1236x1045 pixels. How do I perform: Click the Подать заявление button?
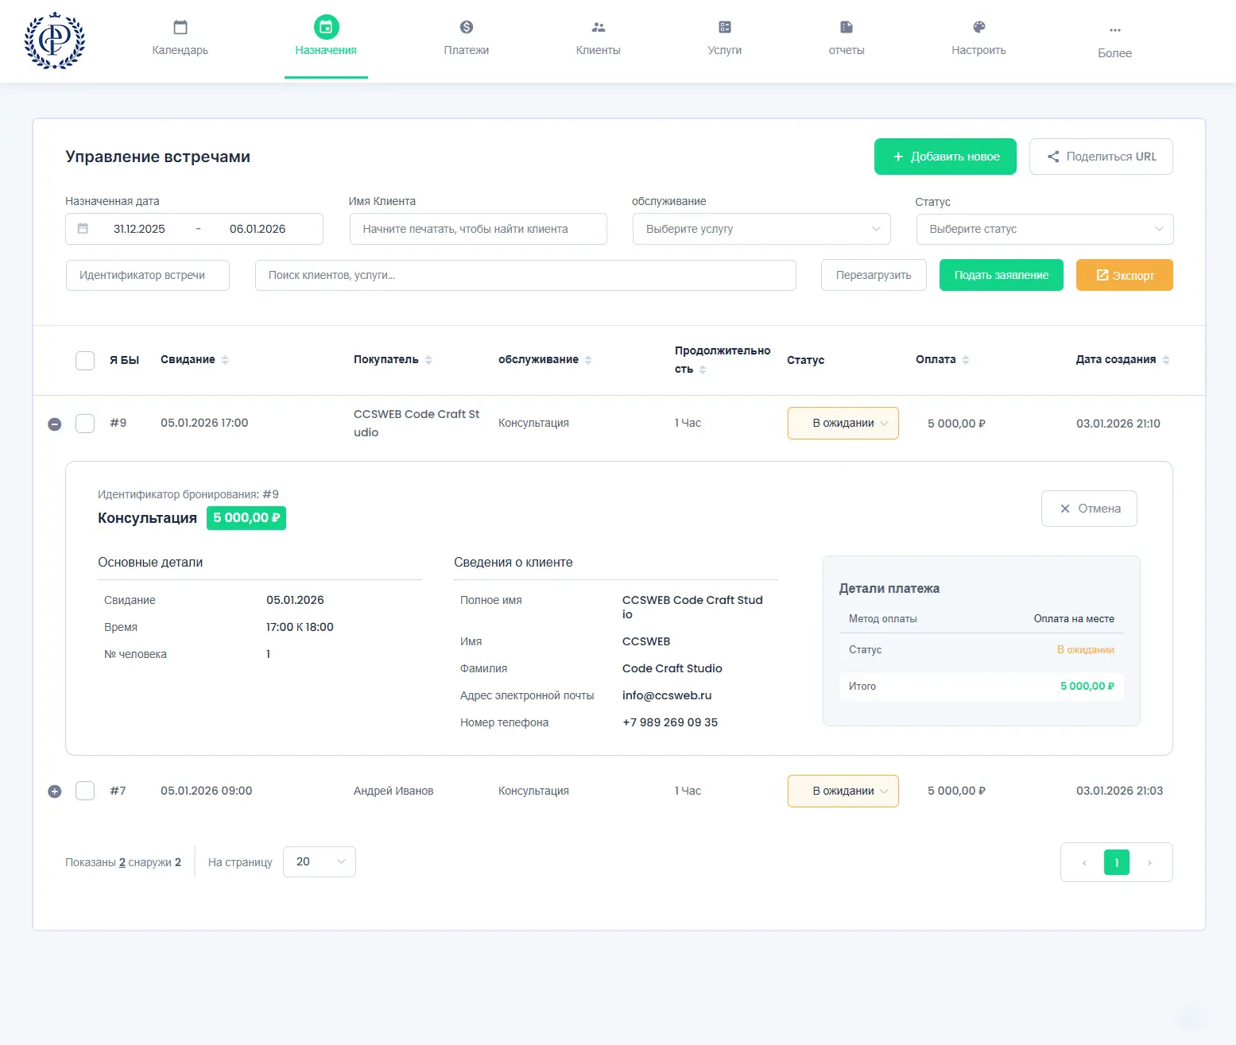pyautogui.click(x=1002, y=275)
